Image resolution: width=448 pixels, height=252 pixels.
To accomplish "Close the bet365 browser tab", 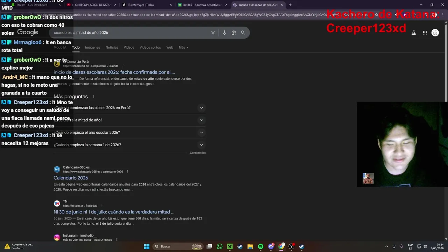I will click(x=226, y=5).
